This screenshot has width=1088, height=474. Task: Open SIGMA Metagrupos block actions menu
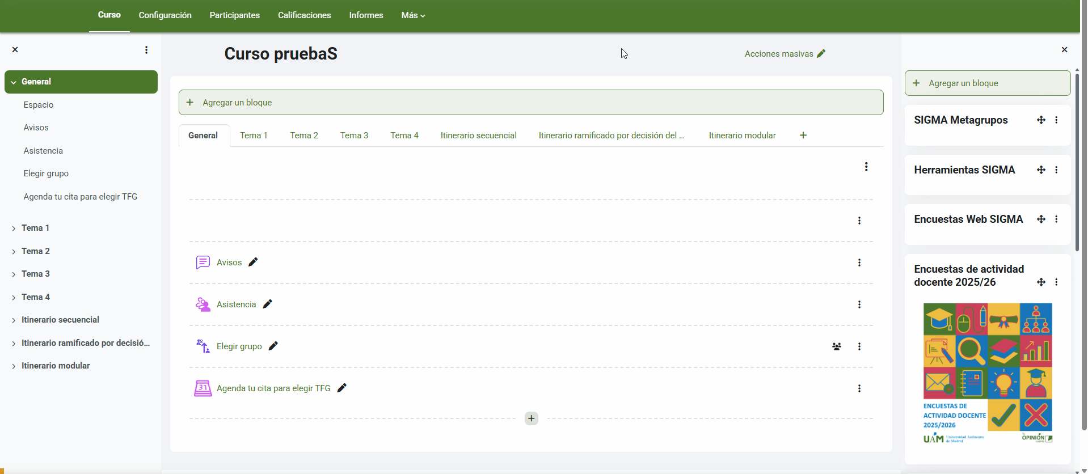pyautogui.click(x=1056, y=120)
